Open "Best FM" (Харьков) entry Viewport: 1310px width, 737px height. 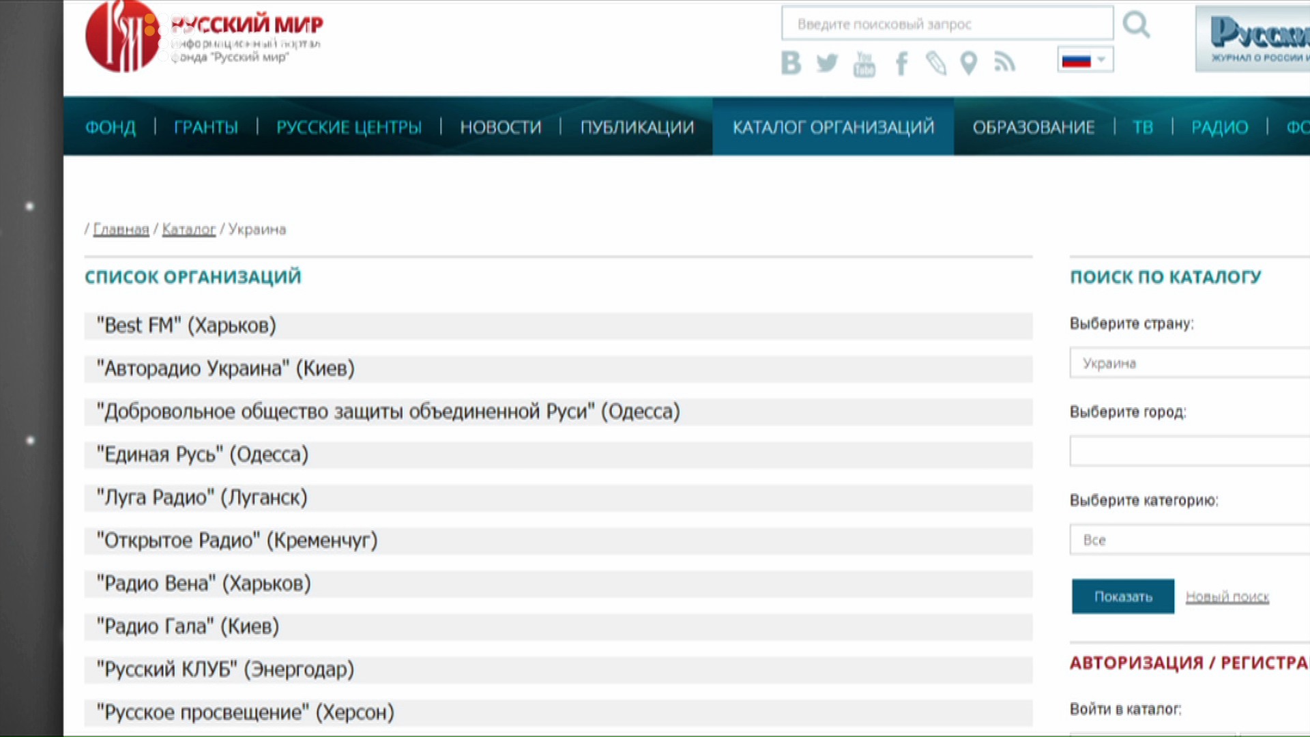click(558, 326)
